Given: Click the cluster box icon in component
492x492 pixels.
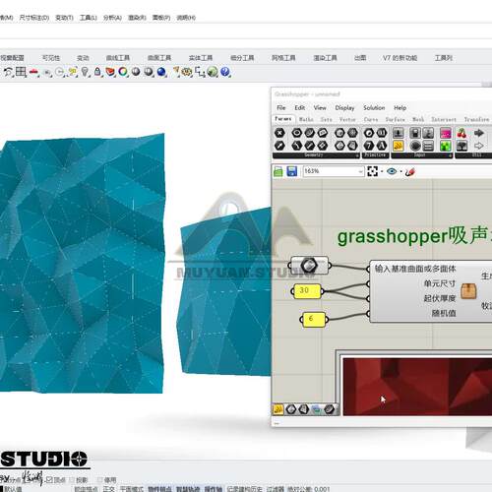Looking at the screenshot, I should (468, 291).
